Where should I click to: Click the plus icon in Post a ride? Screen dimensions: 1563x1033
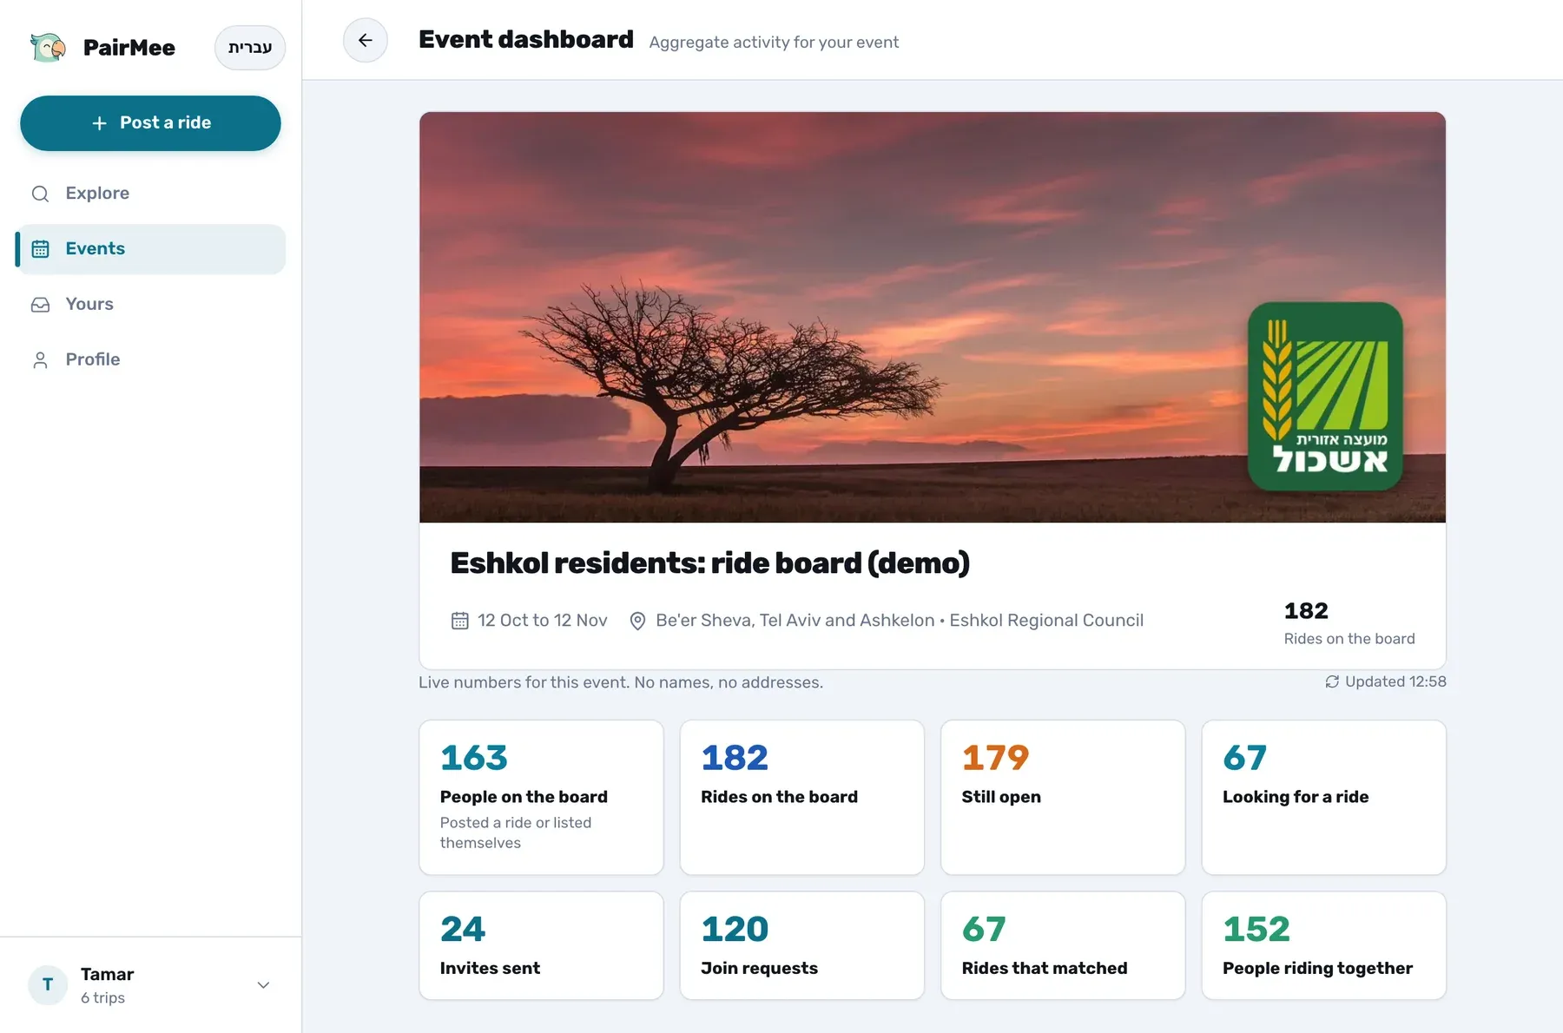[x=100, y=123]
